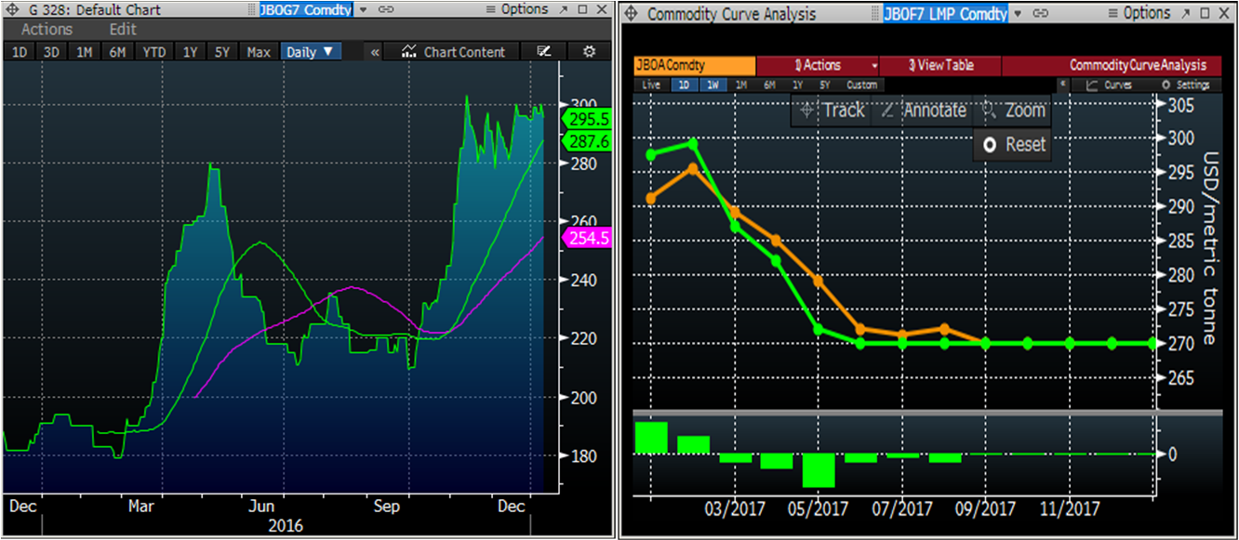Enable the Live curve toggle
Screen dimensions: 1239x540
651,85
